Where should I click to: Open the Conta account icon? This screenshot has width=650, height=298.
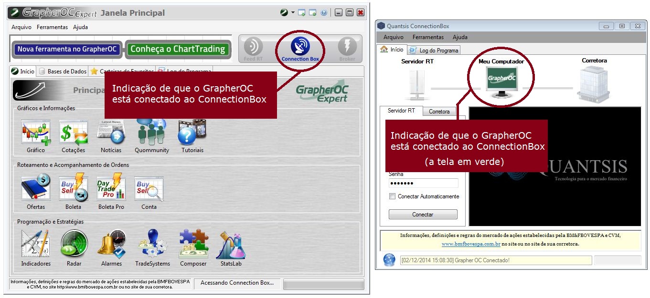coord(149,189)
